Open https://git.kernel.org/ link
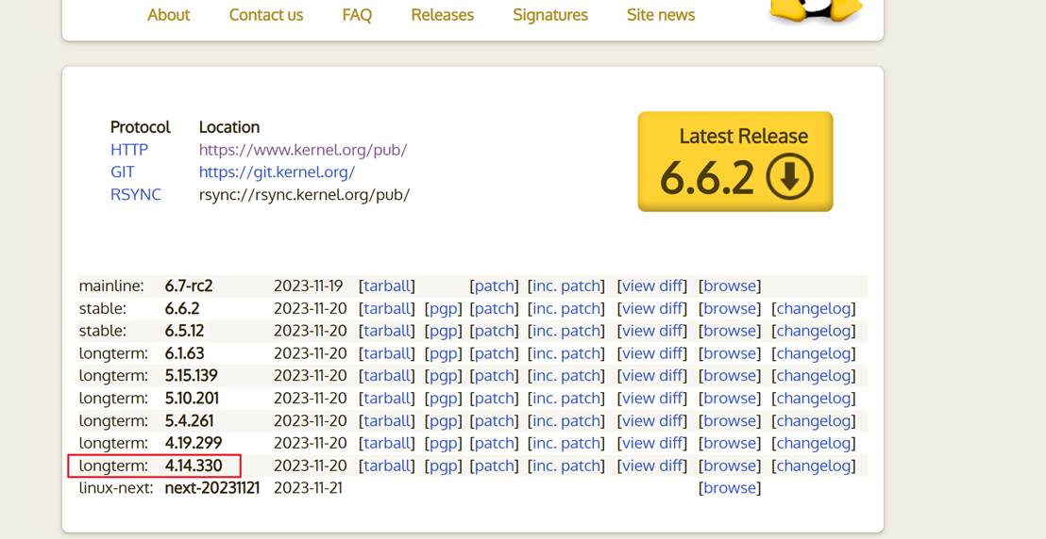 (277, 171)
